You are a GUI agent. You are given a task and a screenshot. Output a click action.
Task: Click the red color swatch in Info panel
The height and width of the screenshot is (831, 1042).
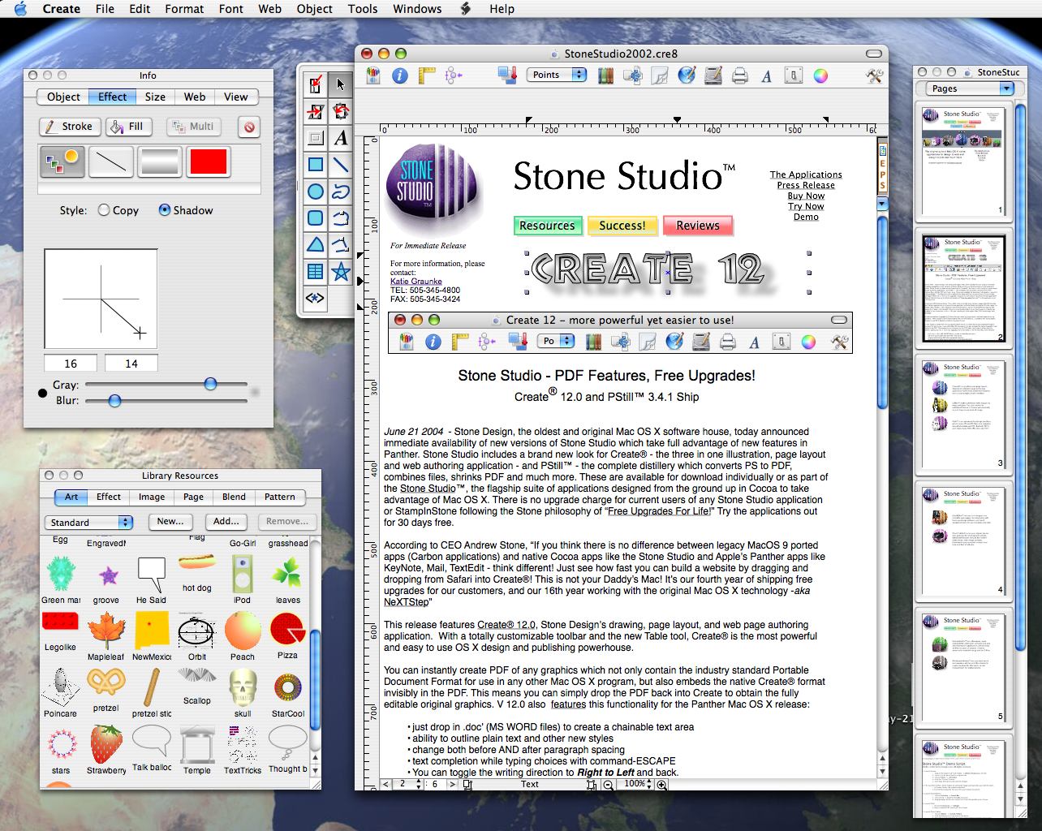tap(209, 161)
